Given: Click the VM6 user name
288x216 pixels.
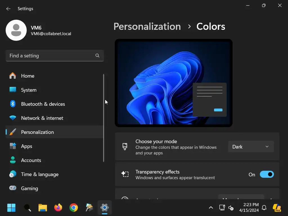Looking at the screenshot, I should coord(36,28).
